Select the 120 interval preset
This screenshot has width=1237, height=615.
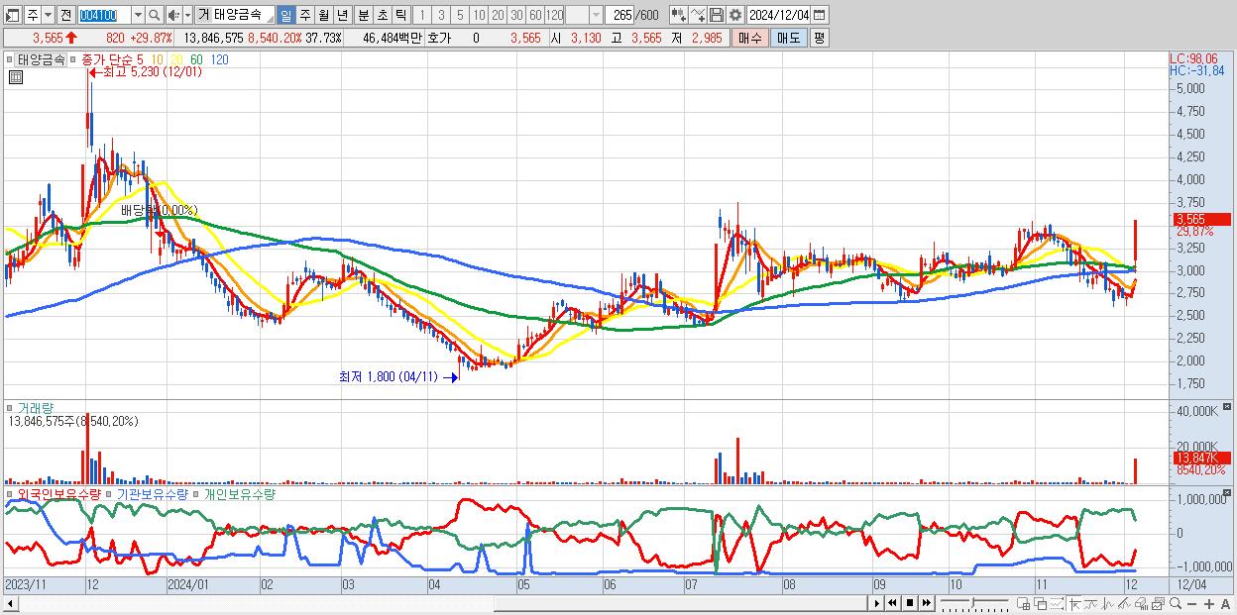tap(555, 15)
